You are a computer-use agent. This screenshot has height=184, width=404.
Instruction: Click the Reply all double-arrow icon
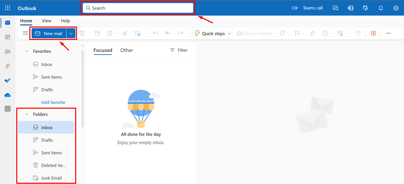point(168,33)
